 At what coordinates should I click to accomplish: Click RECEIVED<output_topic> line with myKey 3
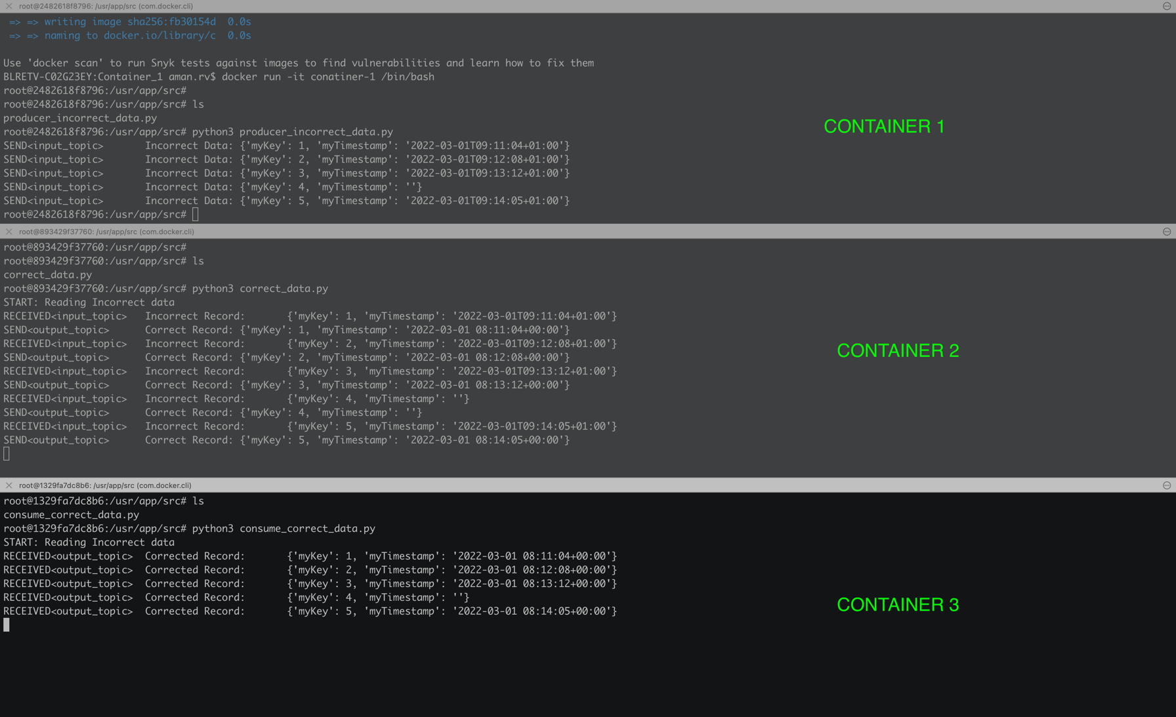coord(310,584)
